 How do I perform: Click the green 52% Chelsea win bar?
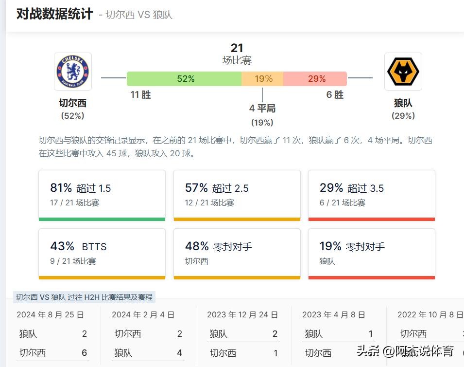click(x=184, y=79)
